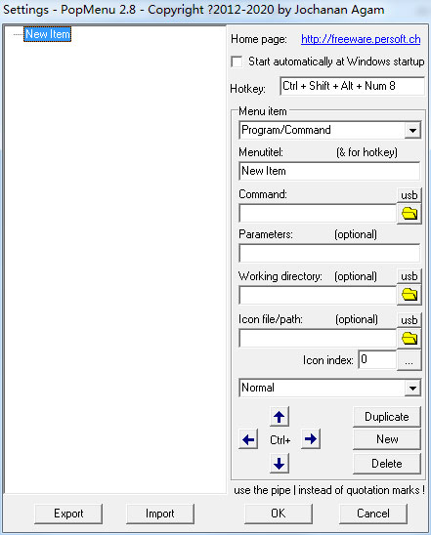The width and height of the screenshot is (431, 535).
Task: Open icon picker via ellipsis button
Action: tap(409, 360)
